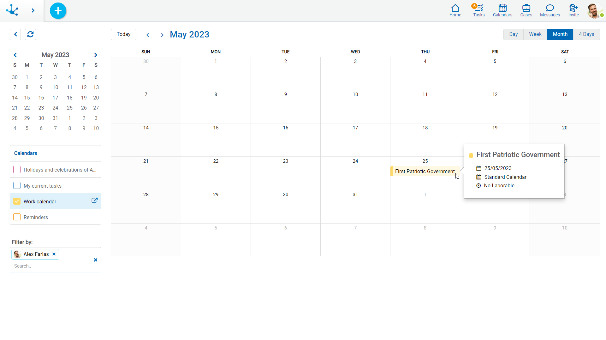Image resolution: width=606 pixels, height=340 pixels.
Task: Go to next month in mini calendar
Action: pyautogui.click(x=96, y=55)
